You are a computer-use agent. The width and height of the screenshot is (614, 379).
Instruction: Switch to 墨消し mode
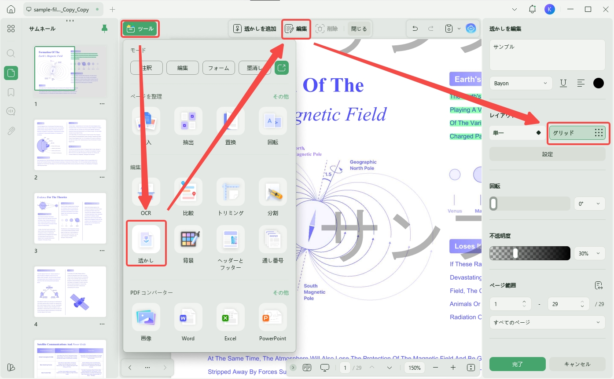pyautogui.click(x=255, y=68)
